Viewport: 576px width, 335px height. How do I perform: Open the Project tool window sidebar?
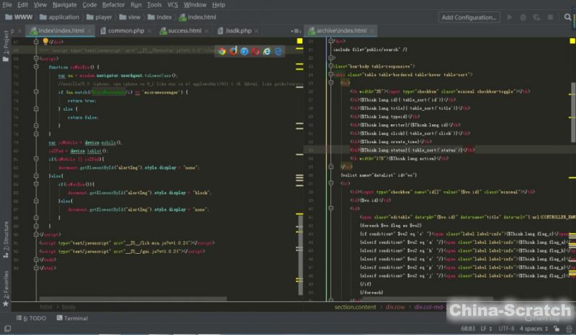point(6,43)
